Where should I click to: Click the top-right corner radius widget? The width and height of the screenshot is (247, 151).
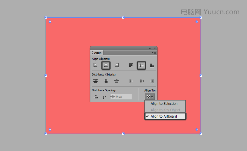click(197, 21)
